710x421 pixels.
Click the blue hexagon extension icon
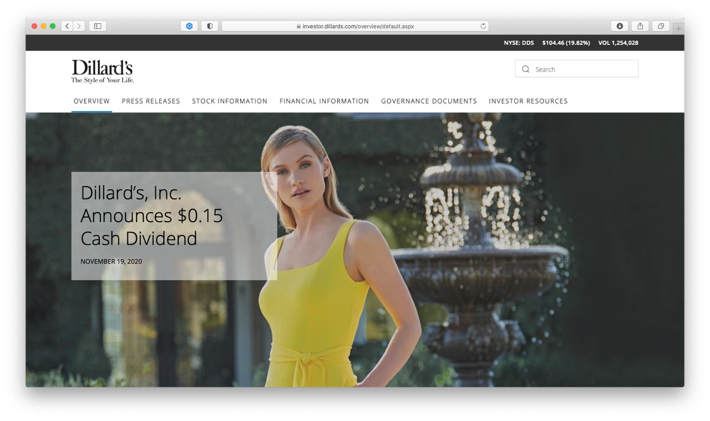pos(189,26)
